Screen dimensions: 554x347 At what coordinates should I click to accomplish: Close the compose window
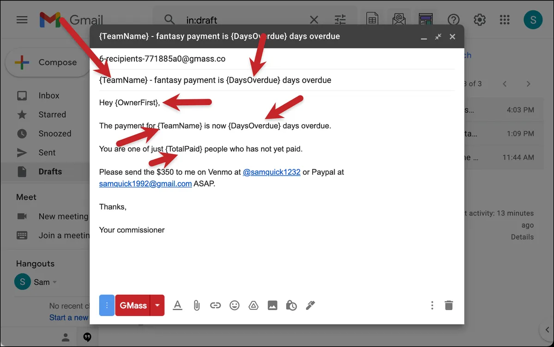pyautogui.click(x=452, y=36)
